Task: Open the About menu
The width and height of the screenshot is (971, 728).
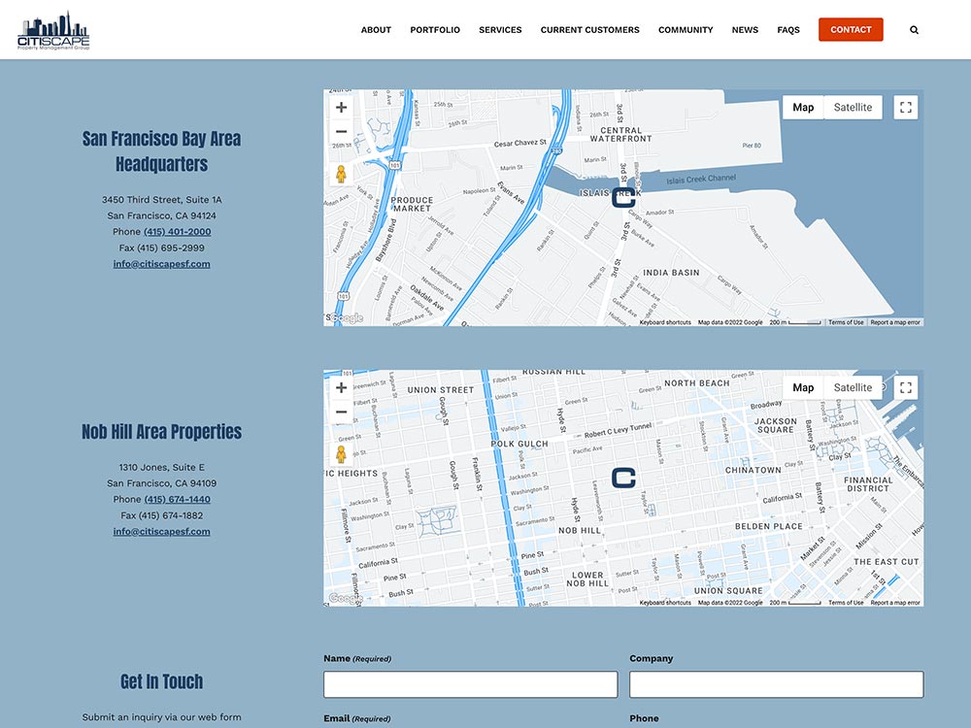Action: coord(376,30)
